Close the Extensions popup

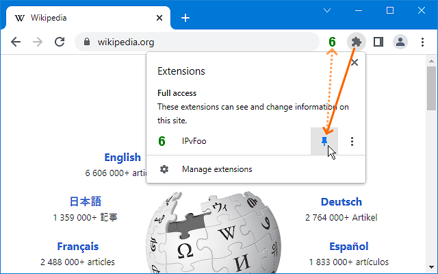355,62
